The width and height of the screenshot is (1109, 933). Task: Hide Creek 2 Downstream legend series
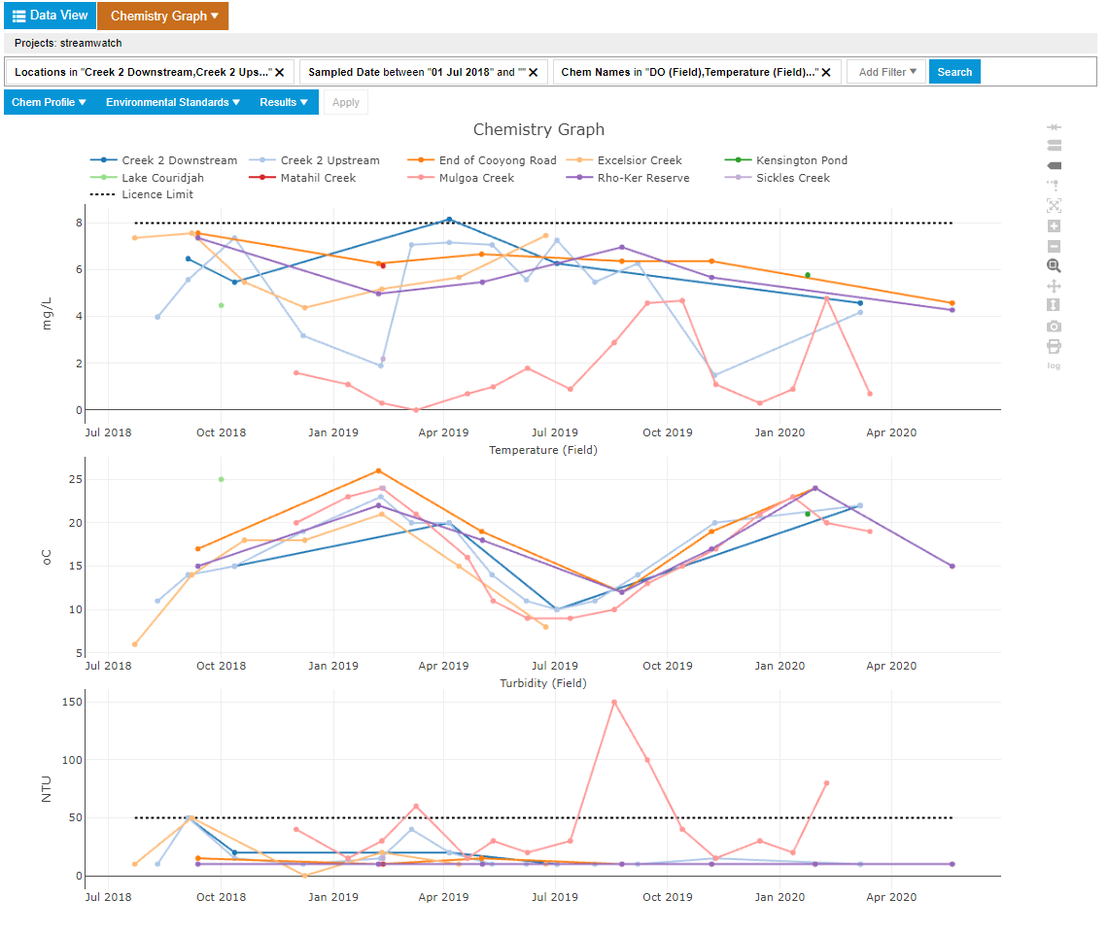tap(179, 160)
